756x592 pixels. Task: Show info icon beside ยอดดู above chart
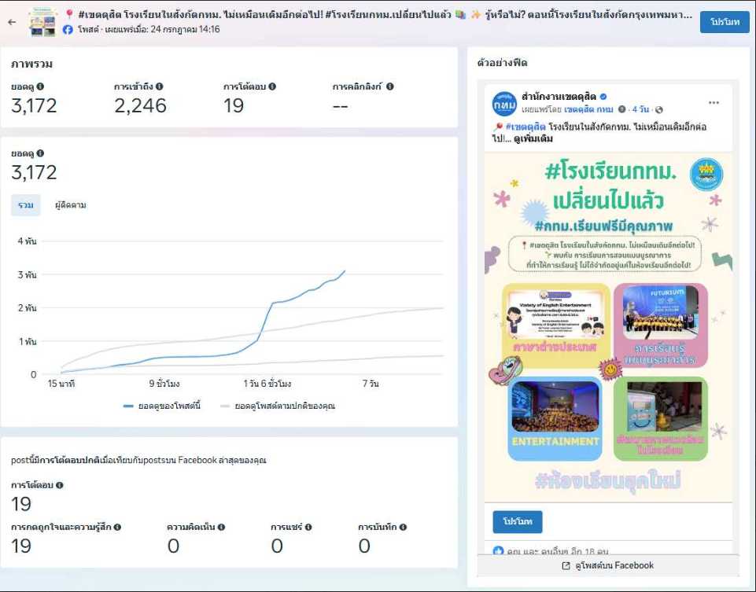click(x=40, y=153)
